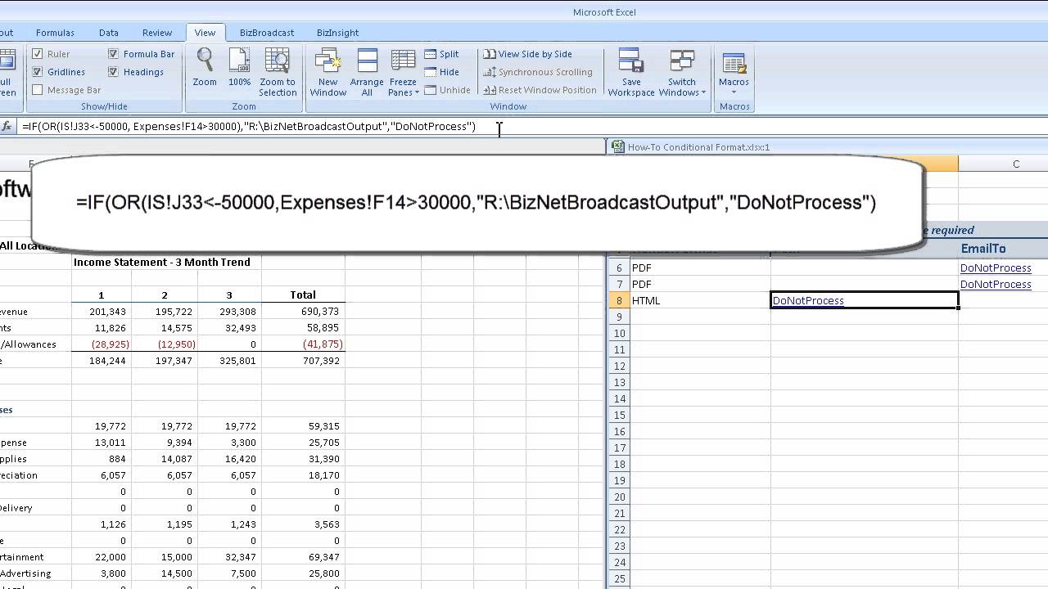The image size is (1048, 589).
Task: Open the Freeze Panes dropdown
Action: pos(403,72)
